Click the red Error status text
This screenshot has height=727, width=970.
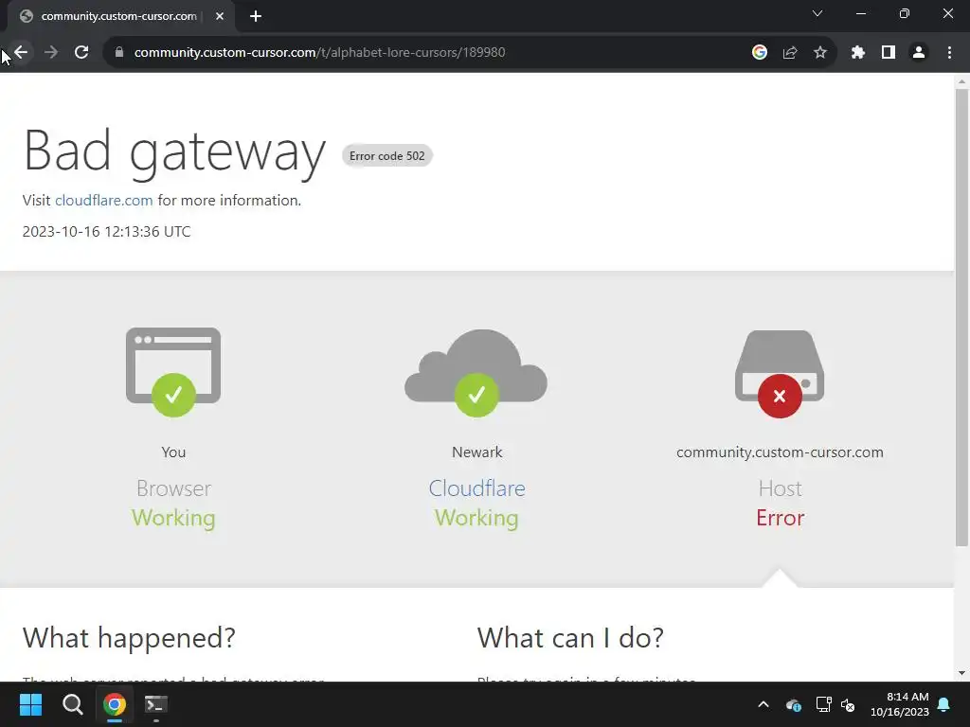pyautogui.click(x=781, y=518)
